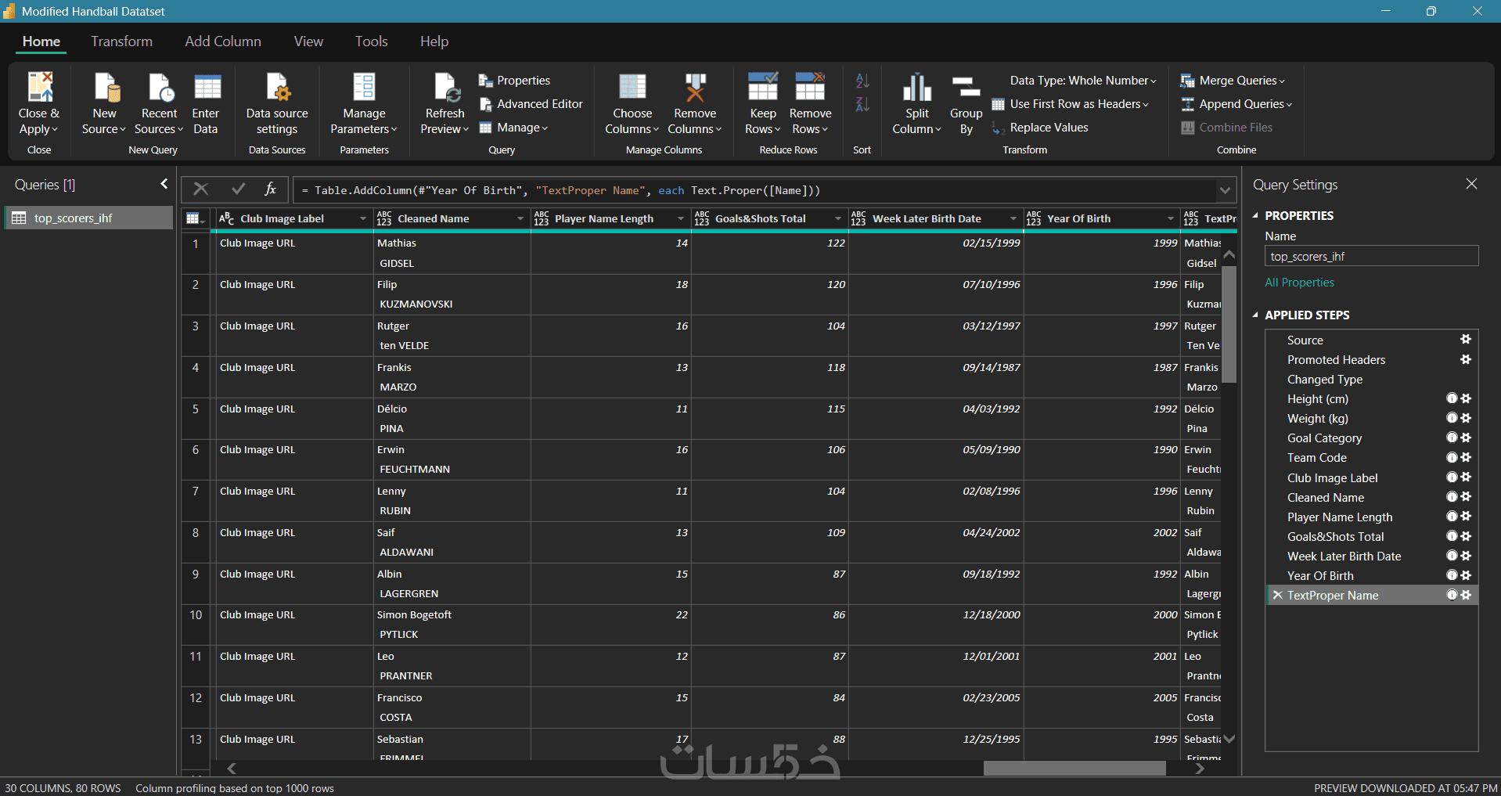Click the horizontal scrollbar thumb
This screenshot has height=796, width=1501.
click(x=1074, y=769)
